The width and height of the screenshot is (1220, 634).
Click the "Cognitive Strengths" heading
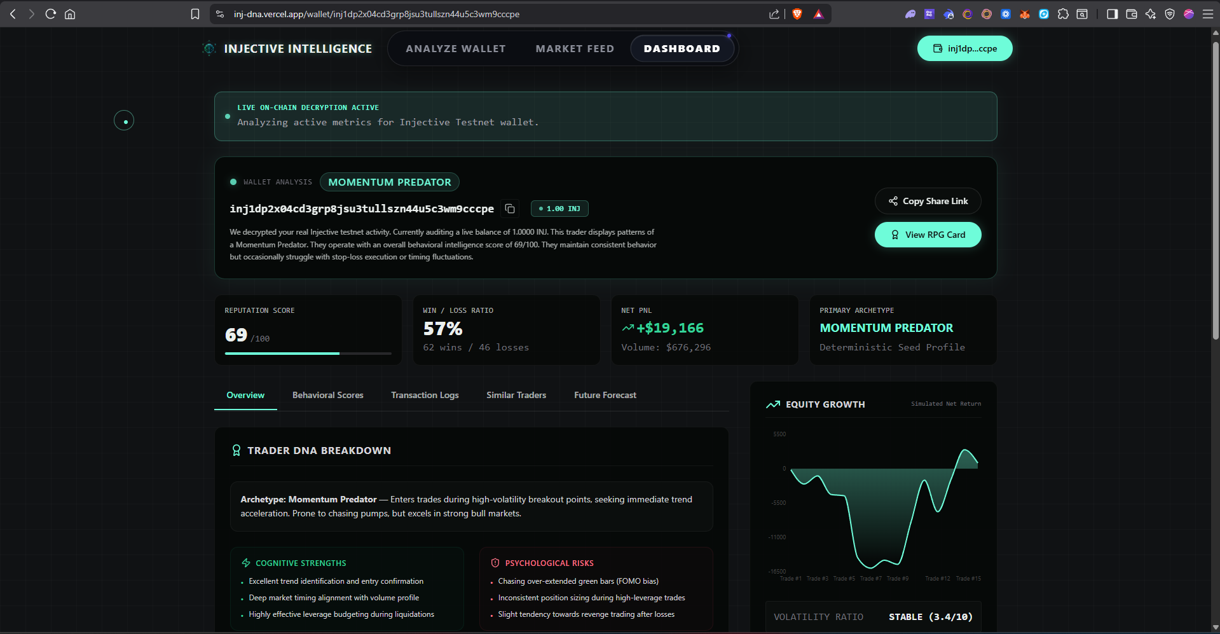click(x=301, y=563)
